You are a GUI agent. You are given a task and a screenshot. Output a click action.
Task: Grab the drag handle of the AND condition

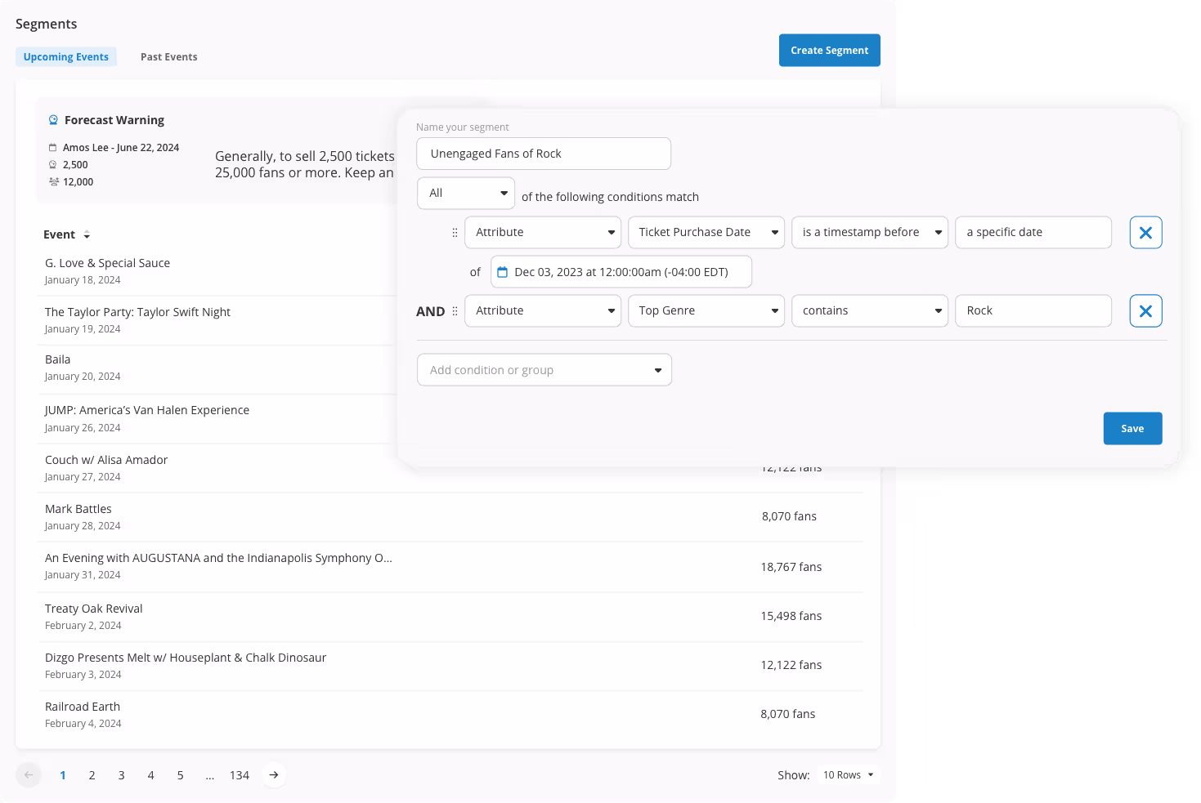pyautogui.click(x=455, y=311)
